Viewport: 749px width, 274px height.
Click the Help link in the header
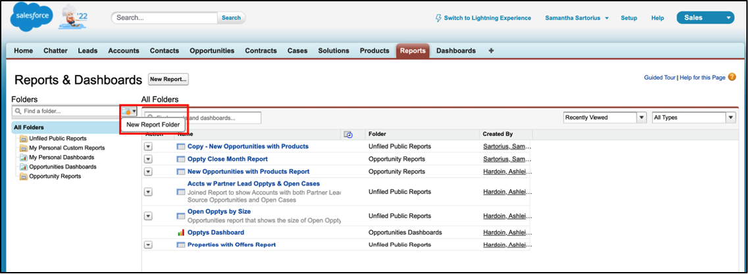[x=658, y=18]
